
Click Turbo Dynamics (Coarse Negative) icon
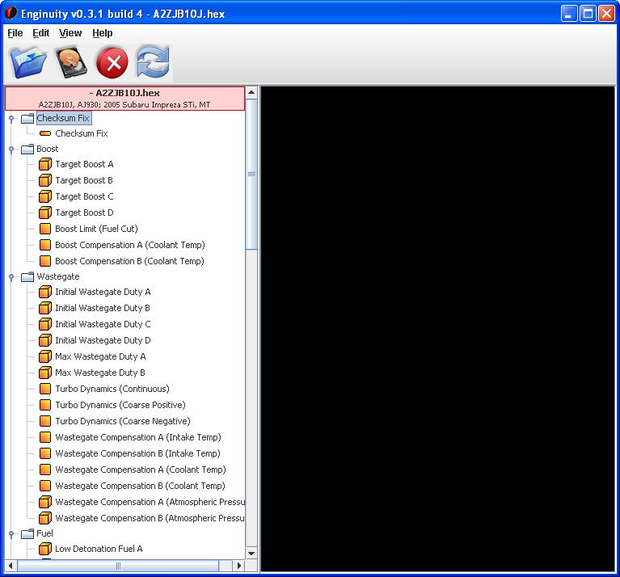point(45,421)
